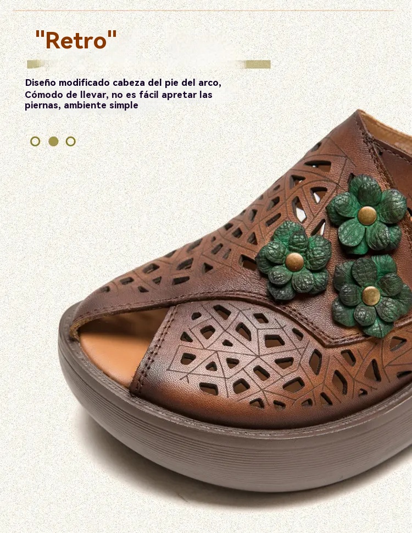Select the first hollow carousel dot

click(35, 141)
